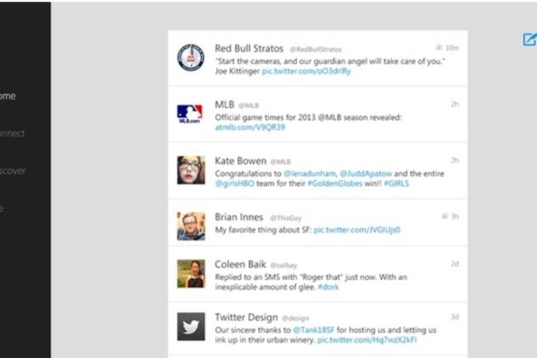This screenshot has height=358, width=537.
Task: Click the 2h timestamp on Kate Bowen's tweet
Action: 455,161
